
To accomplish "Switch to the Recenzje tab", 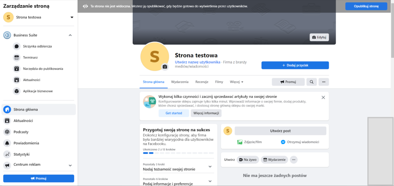I will point(202,82).
